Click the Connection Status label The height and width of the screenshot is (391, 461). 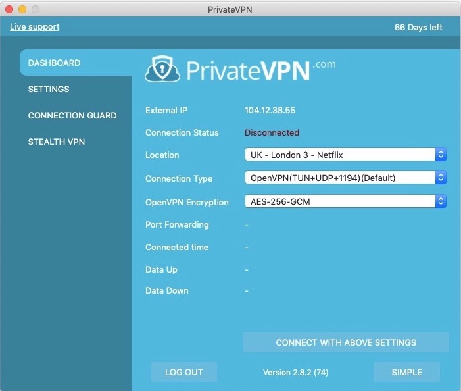(182, 133)
